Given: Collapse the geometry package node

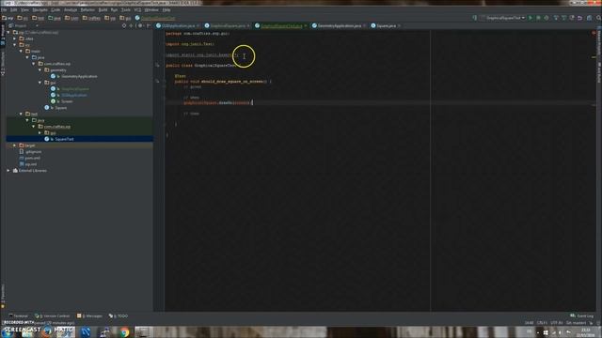Looking at the screenshot, I should 40,70.
